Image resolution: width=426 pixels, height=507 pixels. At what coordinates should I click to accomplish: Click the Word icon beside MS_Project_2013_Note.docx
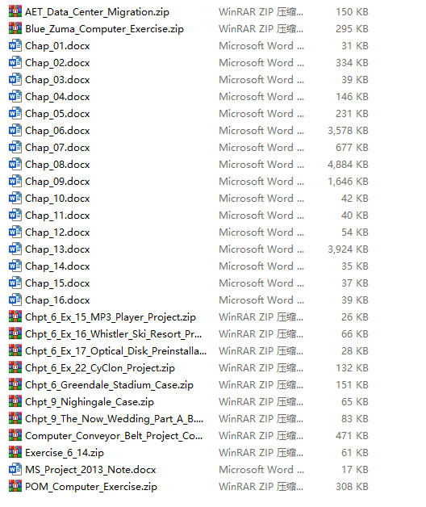pos(15,469)
